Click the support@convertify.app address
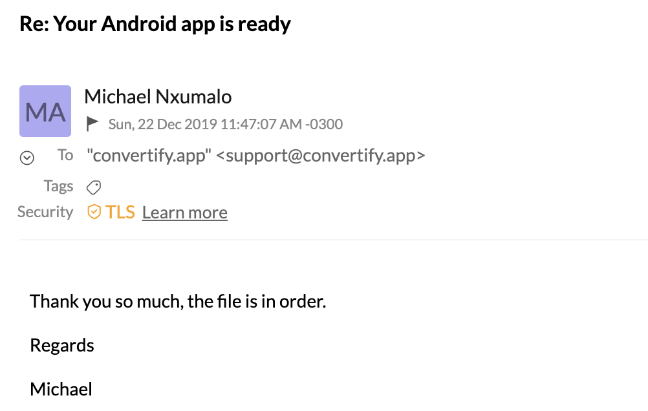648x411 pixels. [321, 156]
